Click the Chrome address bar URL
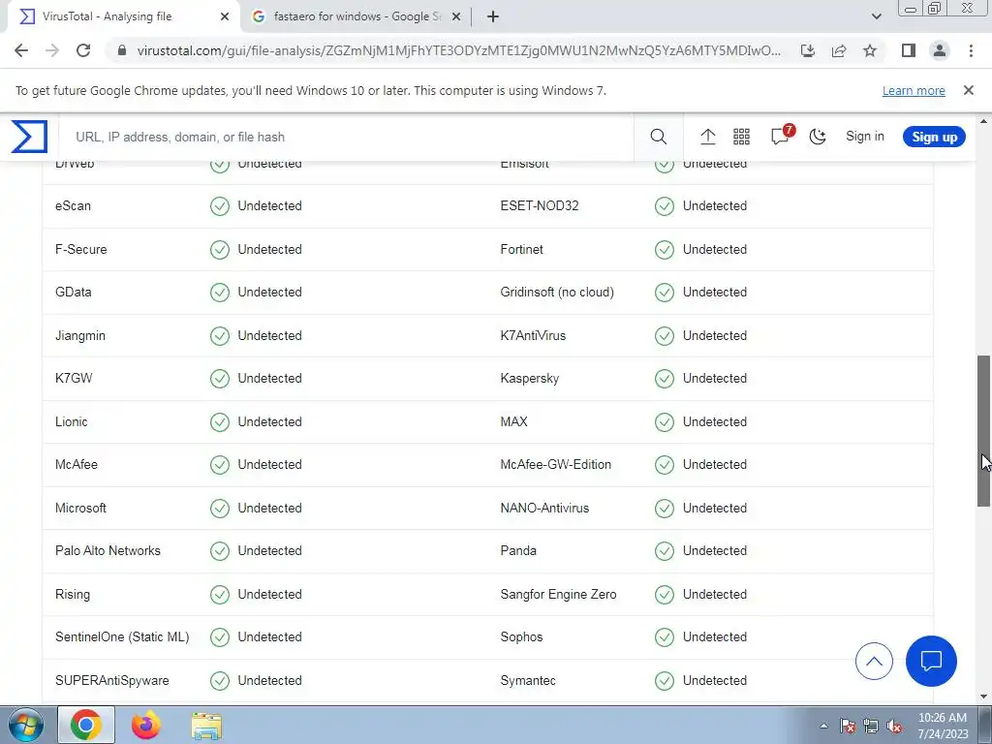 click(x=458, y=50)
